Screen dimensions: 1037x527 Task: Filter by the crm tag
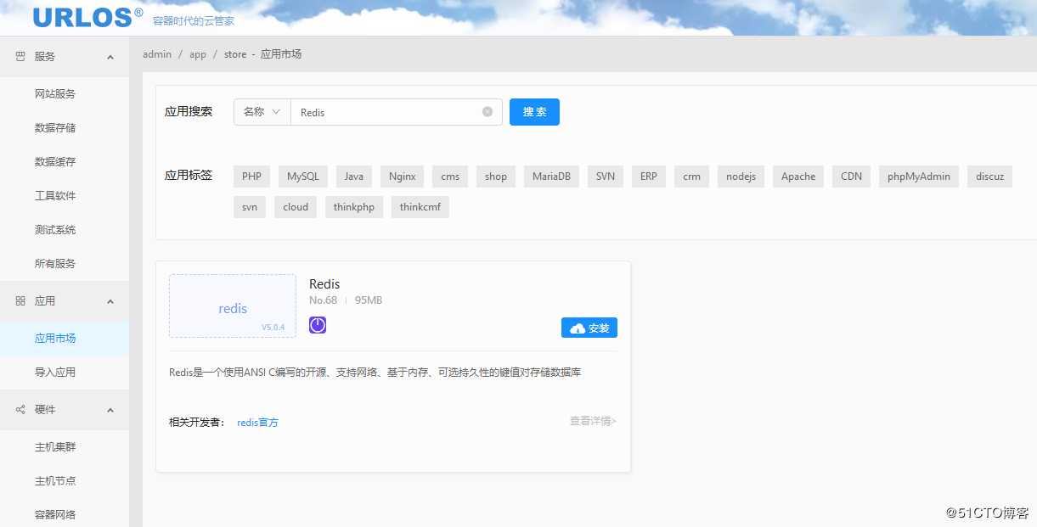(x=692, y=177)
